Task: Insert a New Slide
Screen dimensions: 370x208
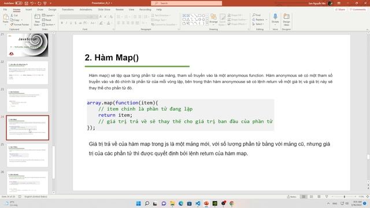Action: point(37,20)
